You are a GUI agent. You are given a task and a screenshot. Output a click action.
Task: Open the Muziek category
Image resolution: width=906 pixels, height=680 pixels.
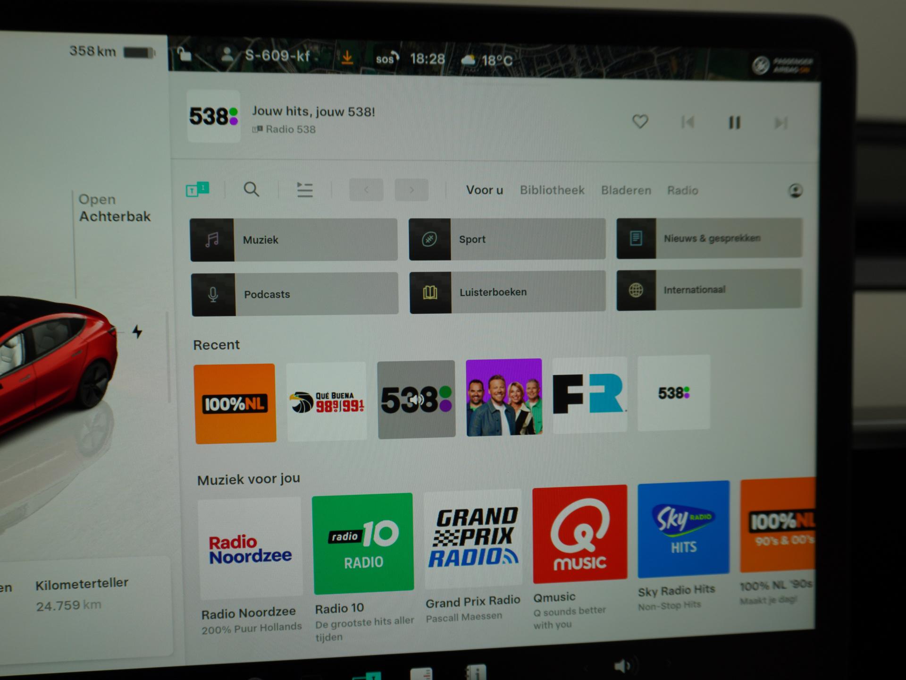(x=294, y=240)
